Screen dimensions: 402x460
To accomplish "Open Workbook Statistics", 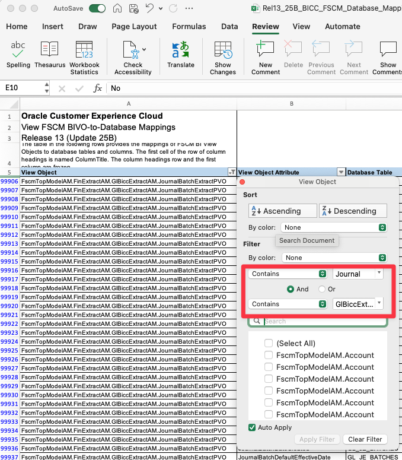I will (x=84, y=50).
